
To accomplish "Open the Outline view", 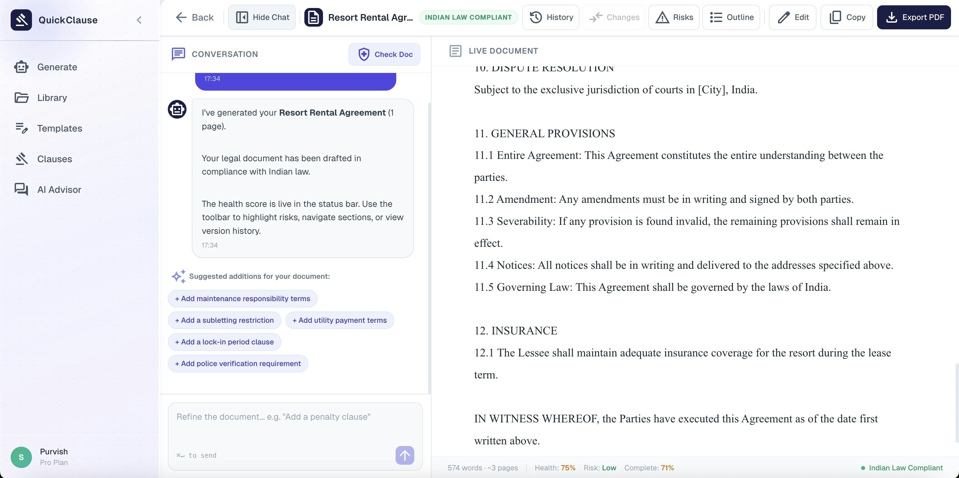I will (x=731, y=17).
